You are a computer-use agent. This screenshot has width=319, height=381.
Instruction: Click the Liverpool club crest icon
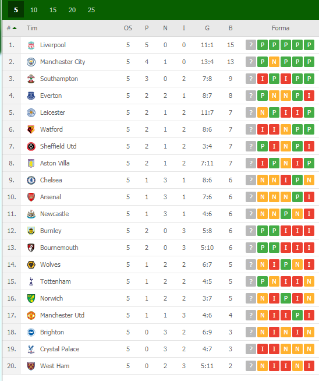[x=31, y=45]
